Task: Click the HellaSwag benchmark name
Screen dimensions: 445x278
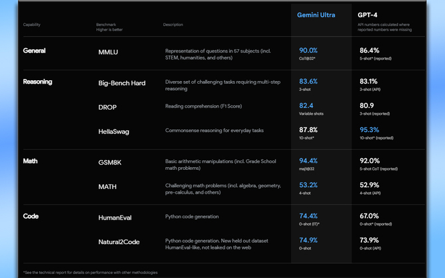Action: [x=114, y=132]
